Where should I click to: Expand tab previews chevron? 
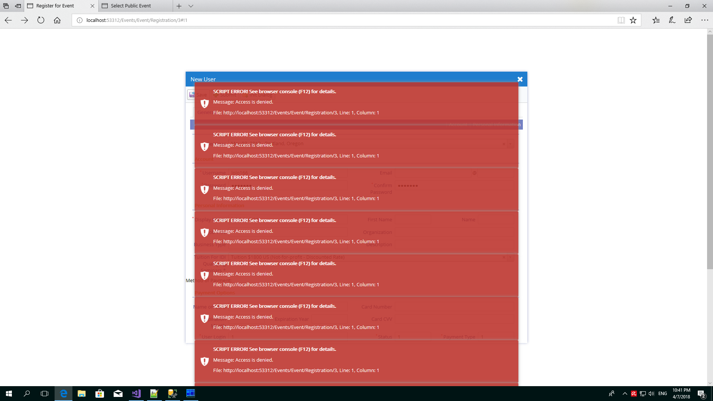coord(191,6)
